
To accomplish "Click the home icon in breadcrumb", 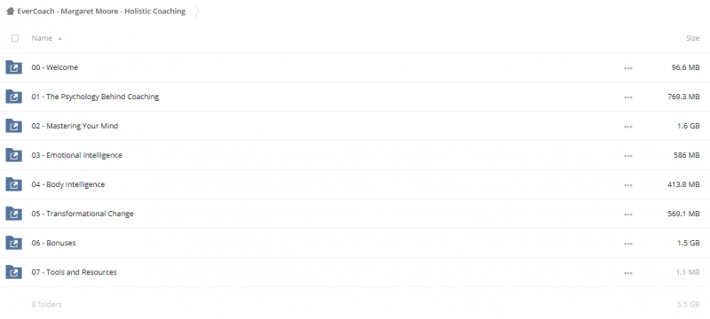I will click(10, 12).
